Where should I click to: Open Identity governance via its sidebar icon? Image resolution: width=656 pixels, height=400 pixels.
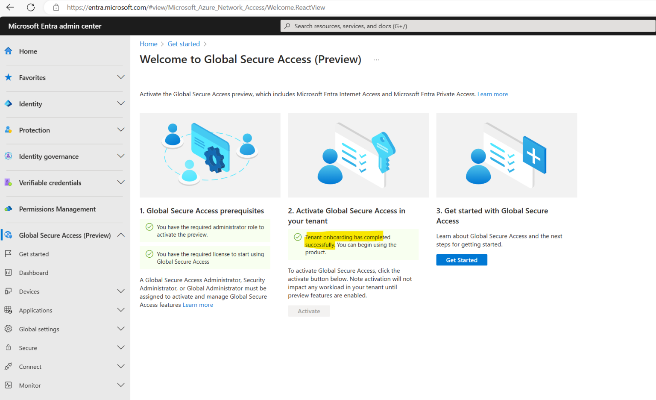(8, 156)
